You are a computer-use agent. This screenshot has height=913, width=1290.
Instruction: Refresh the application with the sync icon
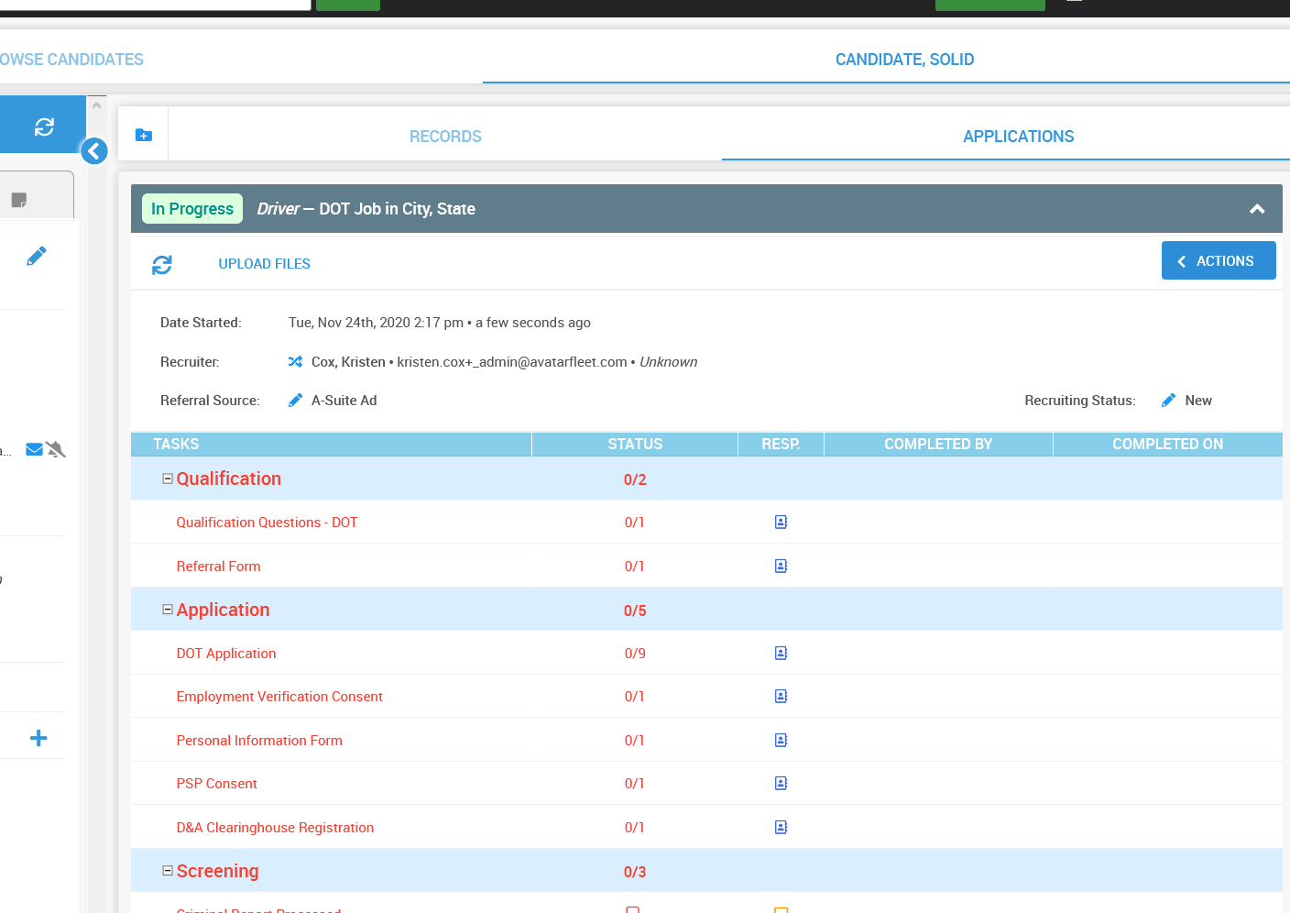[x=162, y=265]
